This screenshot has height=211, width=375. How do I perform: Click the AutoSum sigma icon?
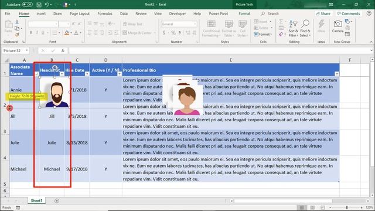[281, 22]
